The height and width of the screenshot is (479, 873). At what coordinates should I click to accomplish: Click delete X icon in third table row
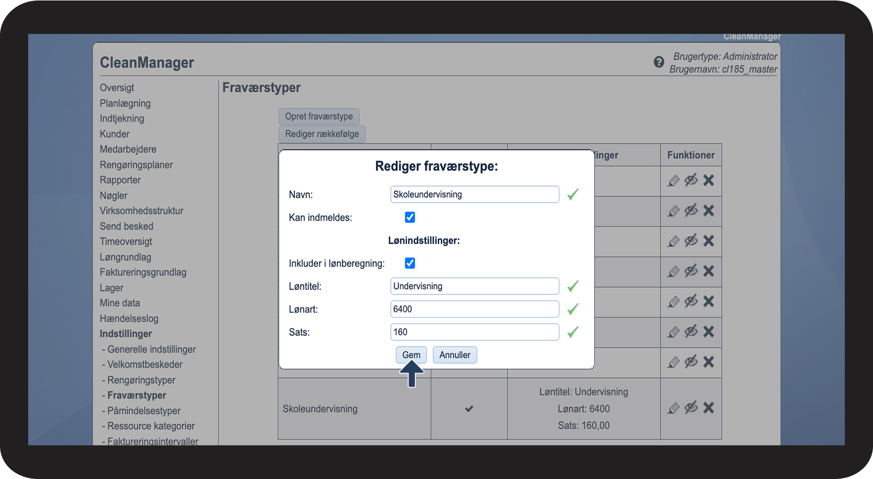coord(708,241)
